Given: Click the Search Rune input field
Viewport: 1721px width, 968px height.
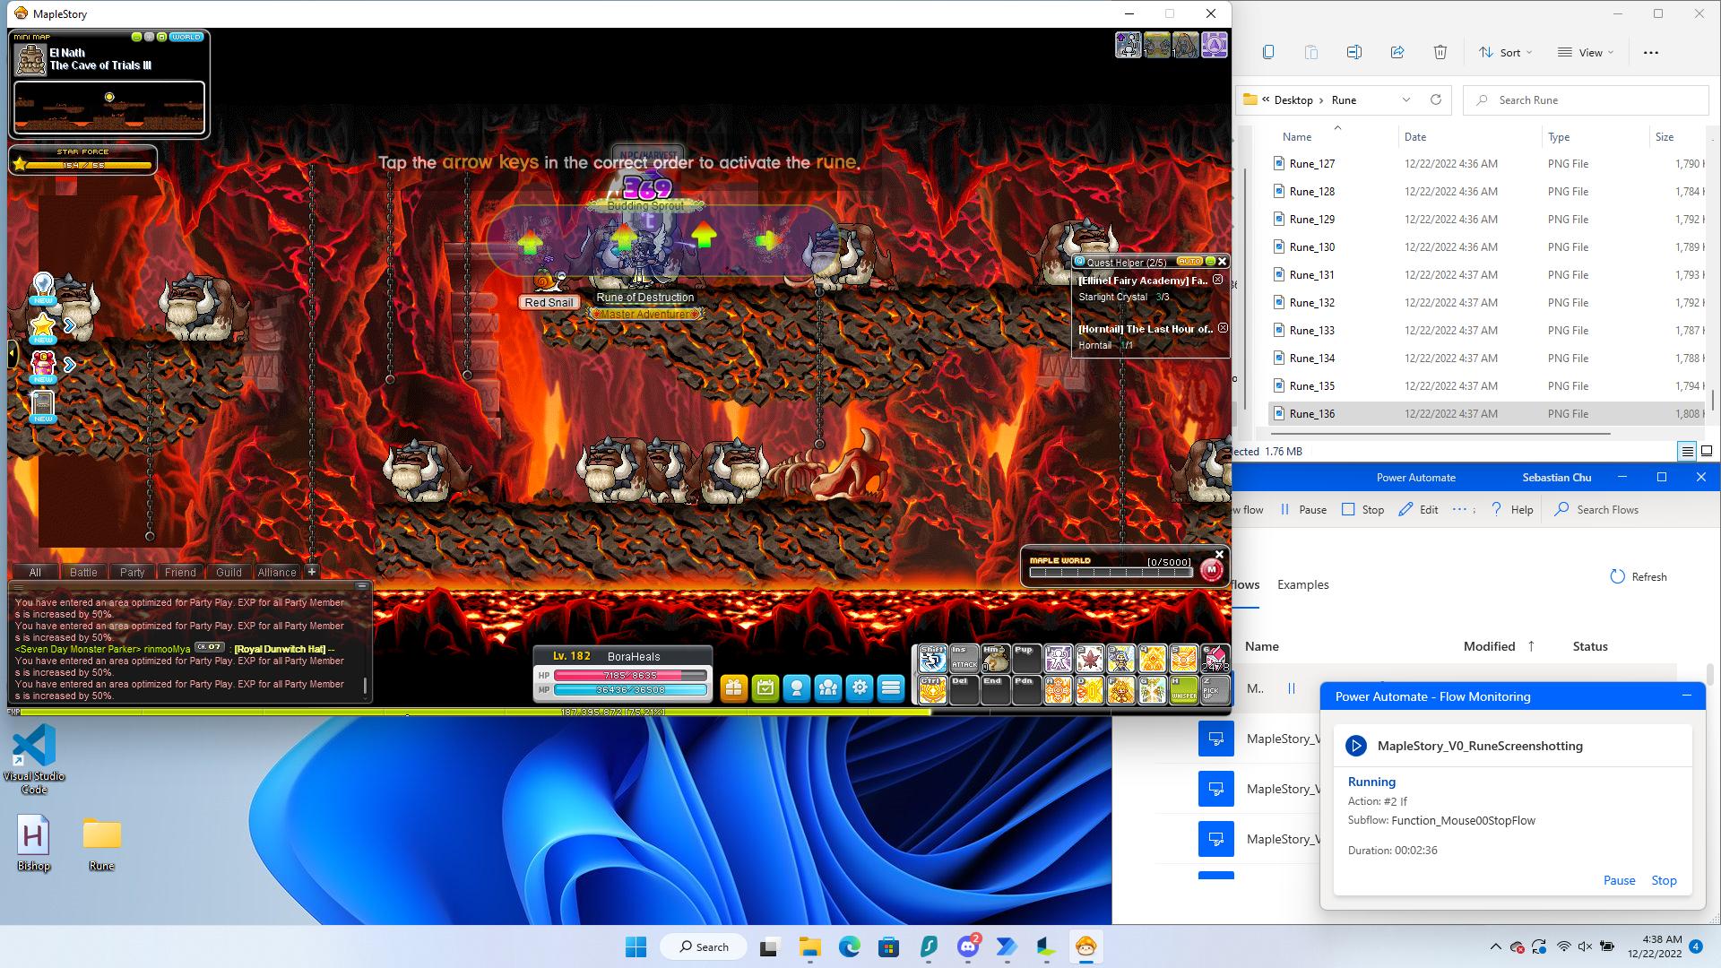Looking at the screenshot, I should 1587,99.
